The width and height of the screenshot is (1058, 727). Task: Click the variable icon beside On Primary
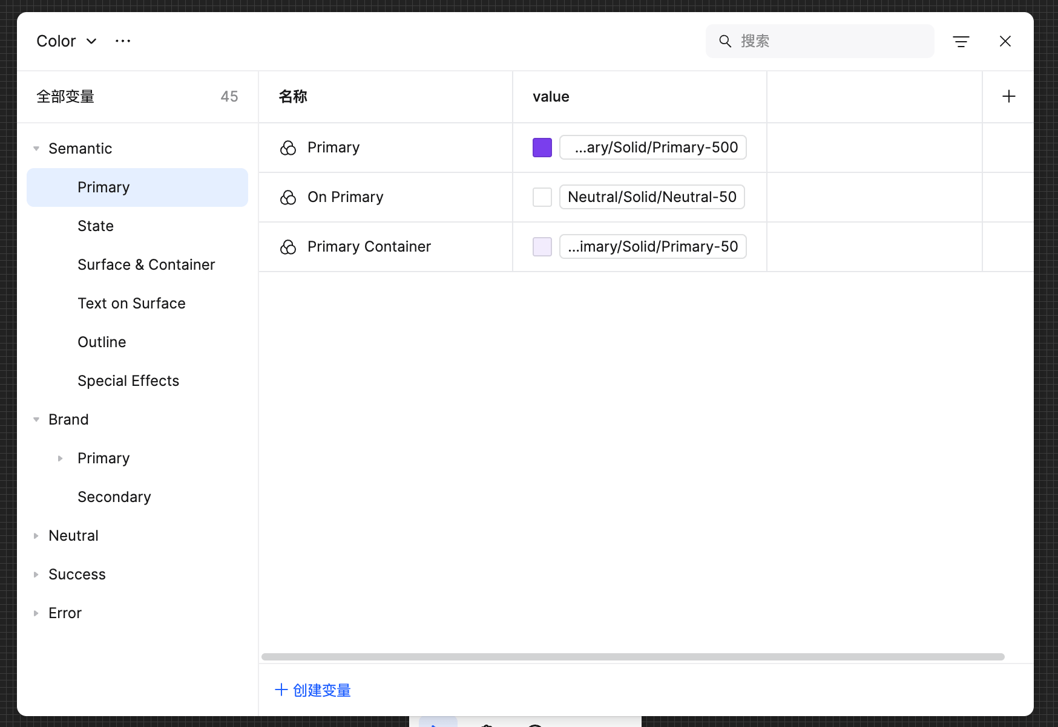coord(287,197)
